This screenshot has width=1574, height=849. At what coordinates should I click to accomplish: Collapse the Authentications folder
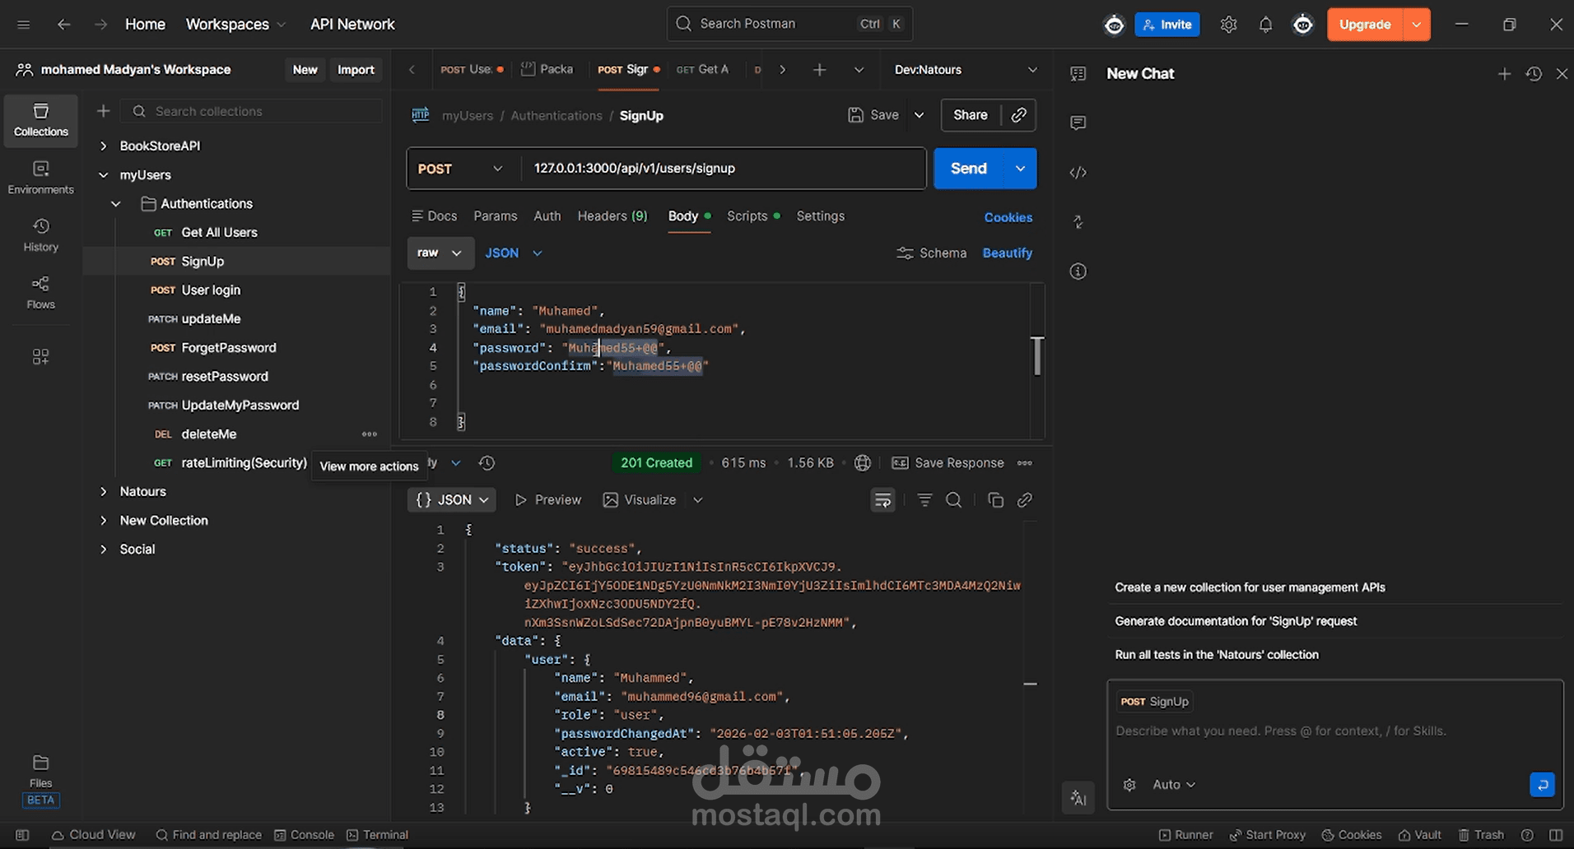click(x=116, y=204)
